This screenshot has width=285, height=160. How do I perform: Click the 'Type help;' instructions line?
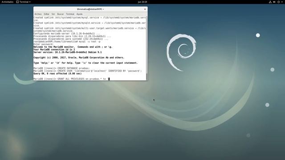[85, 63]
